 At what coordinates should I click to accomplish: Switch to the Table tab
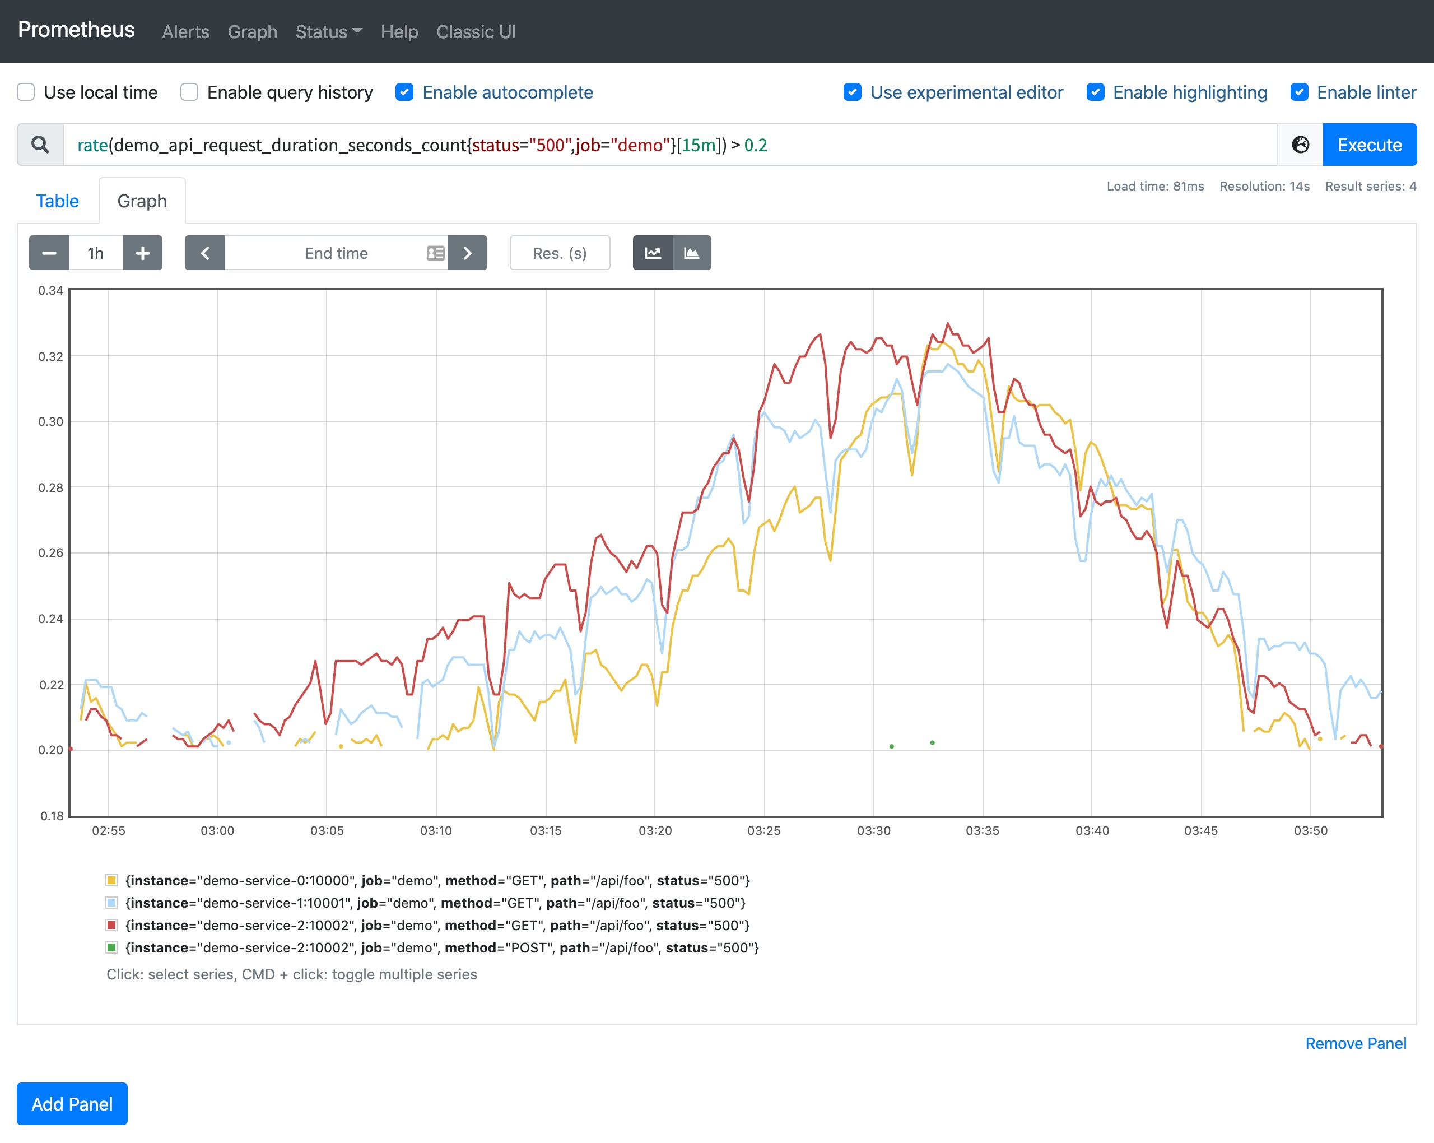point(56,201)
